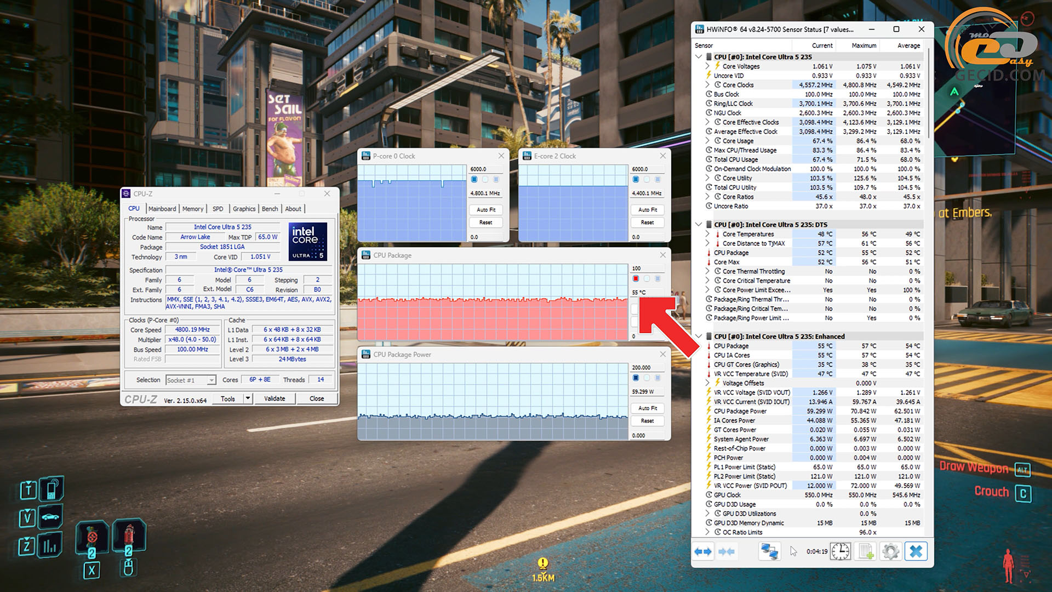Click the P-core 0 Clock window title icon
The image size is (1052, 592).
[x=366, y=156]
